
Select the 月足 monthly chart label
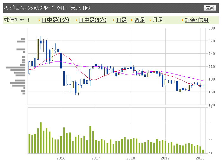(x=158, y=20)
